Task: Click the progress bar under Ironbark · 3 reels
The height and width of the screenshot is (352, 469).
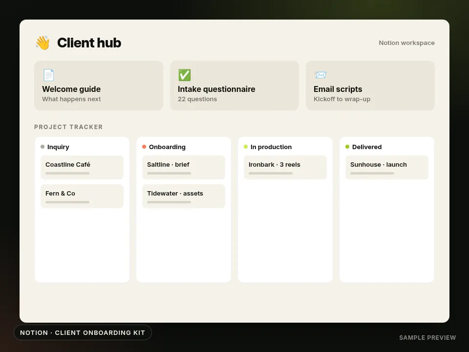Action: [x=271, y=173]
